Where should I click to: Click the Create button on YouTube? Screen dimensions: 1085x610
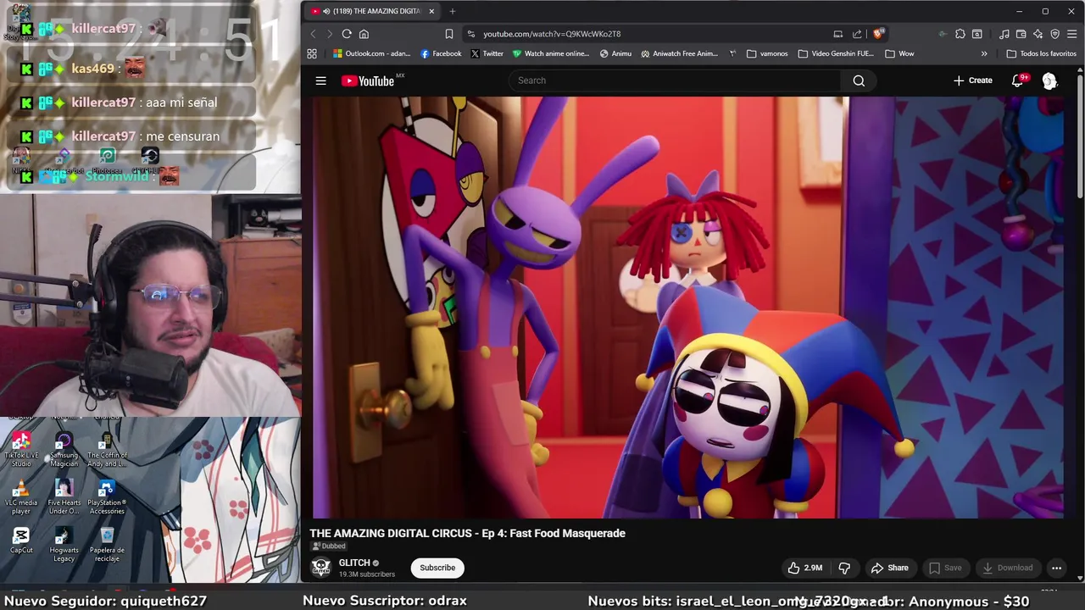coord(972,80)
